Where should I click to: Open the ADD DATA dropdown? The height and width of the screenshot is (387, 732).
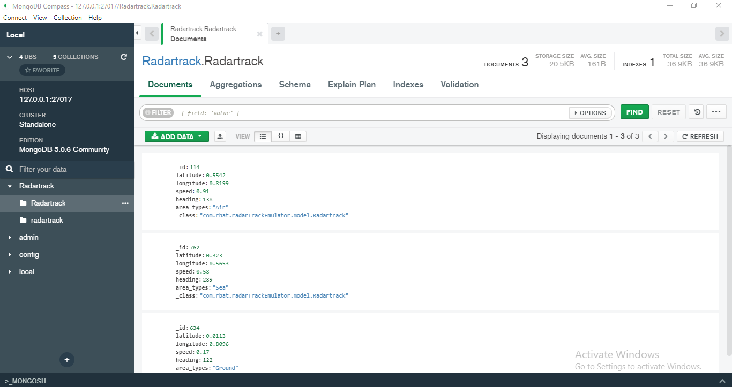177,136
